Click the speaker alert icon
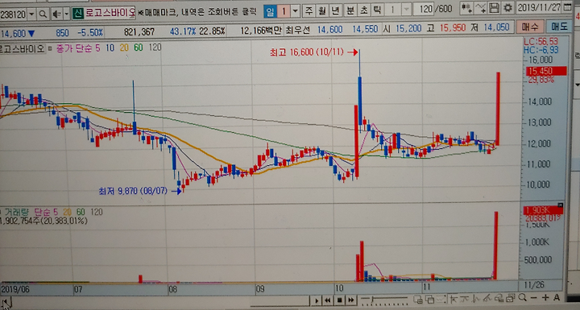This screenshot has width=580, height=310. (x=56, y=14)
